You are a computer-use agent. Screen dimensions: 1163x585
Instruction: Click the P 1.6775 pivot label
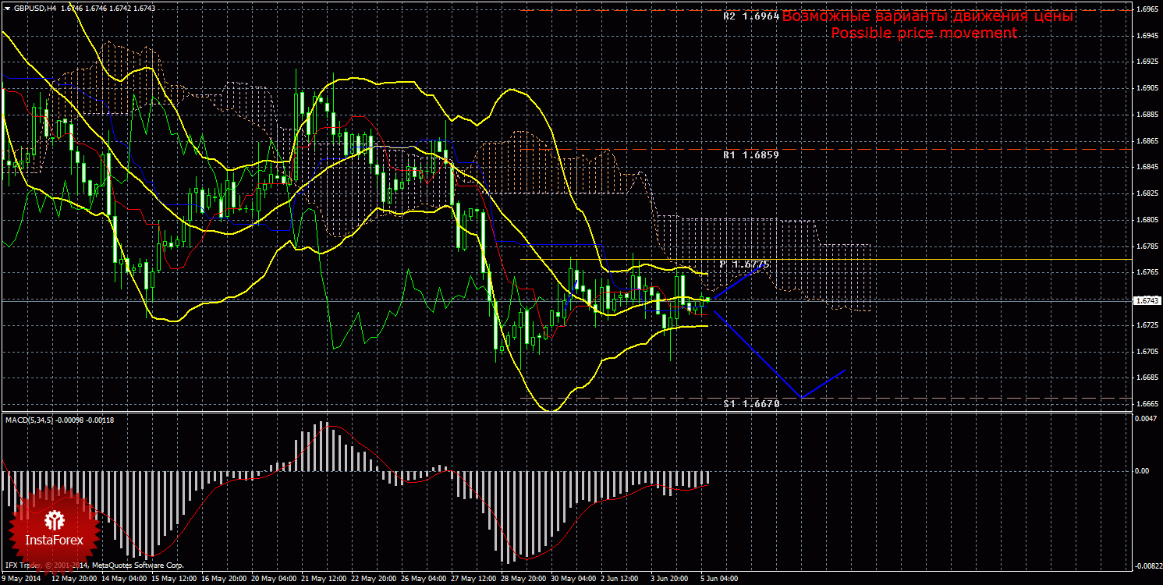click(745, 265)
